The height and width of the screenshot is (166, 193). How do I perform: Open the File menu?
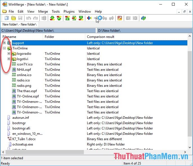tap(11, 12)
